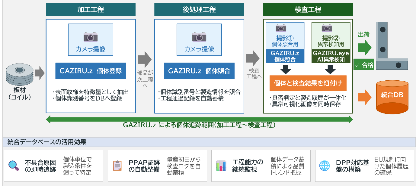Image resolution: width=416 pixels, height=186 pixels.
Task: Click the DPP対応基盤の構築 card title
Action: point(353,166)
